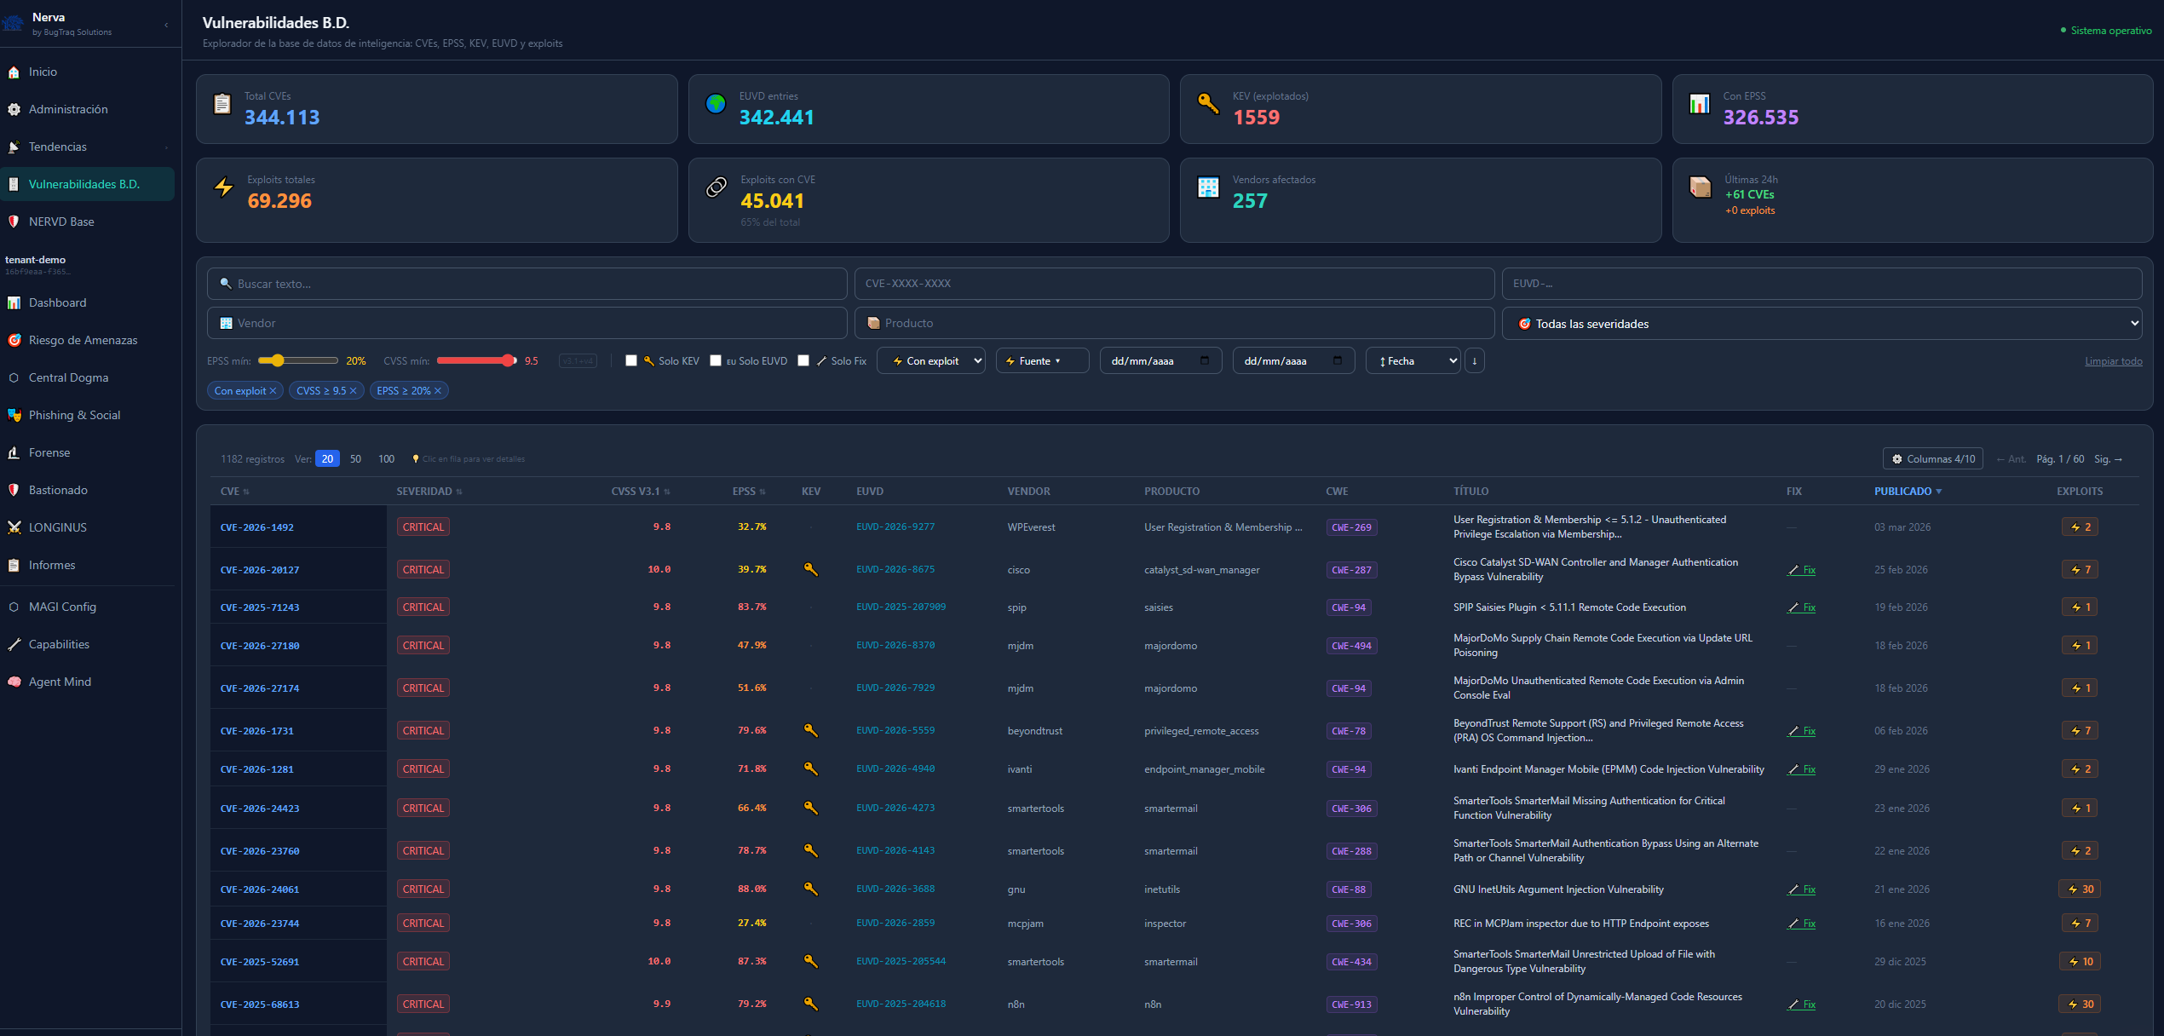The image size is (2164, 1036).
Task: Focus the CVE-XXXX-XXXX input field
Action: pos(1174,284)
